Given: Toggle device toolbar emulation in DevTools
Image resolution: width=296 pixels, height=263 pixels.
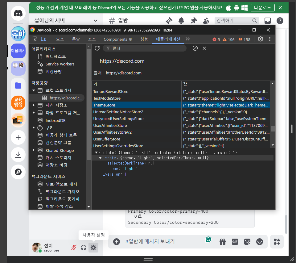Looking at the screenshot, I should point(43,39).
